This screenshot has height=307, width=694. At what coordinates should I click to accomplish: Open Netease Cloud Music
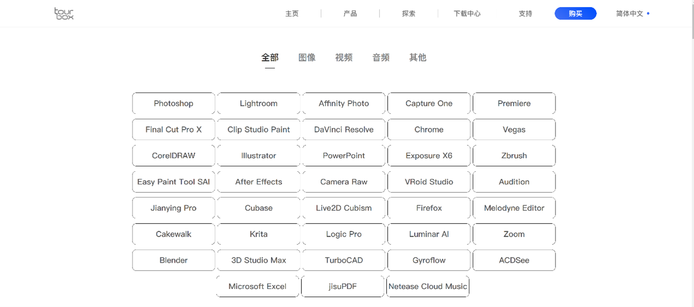coord(428,286)
